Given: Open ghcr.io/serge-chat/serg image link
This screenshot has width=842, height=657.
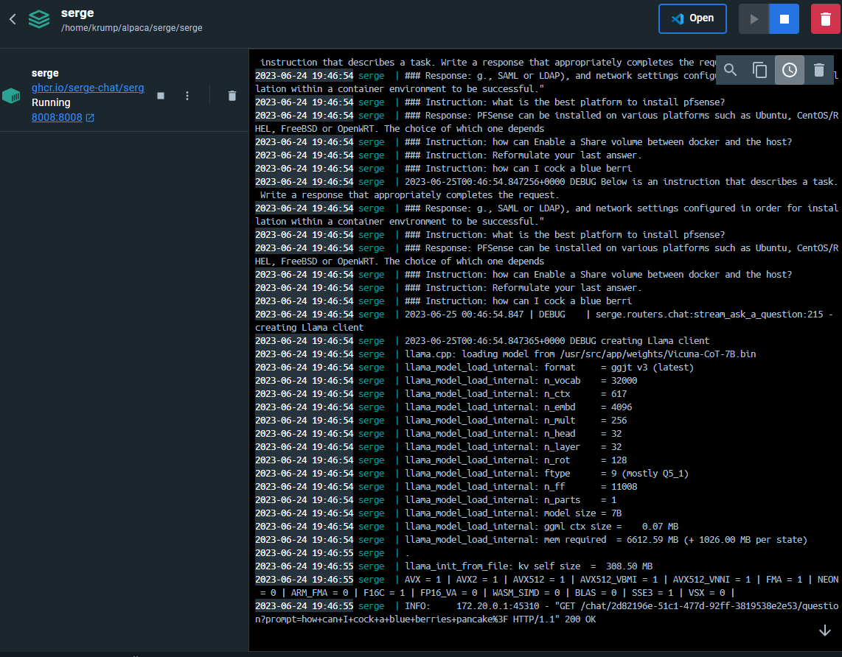Looking at the screenshot, I should (x=88, y=88).
